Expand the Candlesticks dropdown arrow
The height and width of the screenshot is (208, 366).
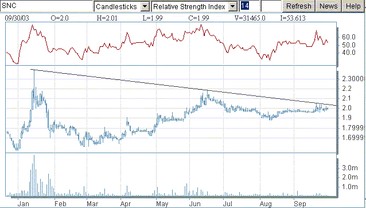(145, 6)
